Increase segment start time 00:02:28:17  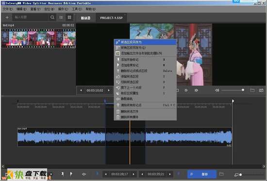coord(133,174)
